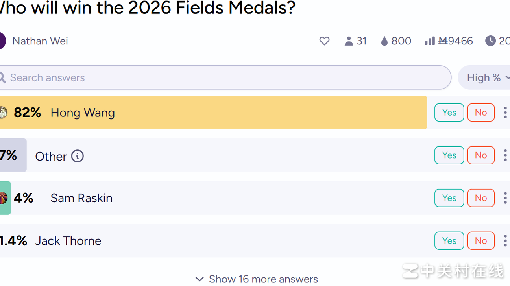Open the three-dot menu for Jack Thorne
This screenshot has height=286, width=510.
coord(505,241)
